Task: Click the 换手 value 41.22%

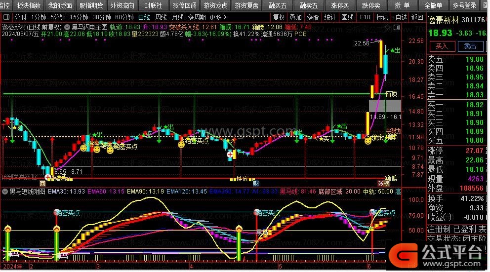Action: click(472, 198)
